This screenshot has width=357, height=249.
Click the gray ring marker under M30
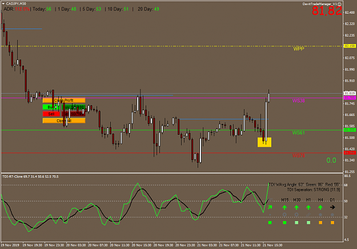point(296,215)
